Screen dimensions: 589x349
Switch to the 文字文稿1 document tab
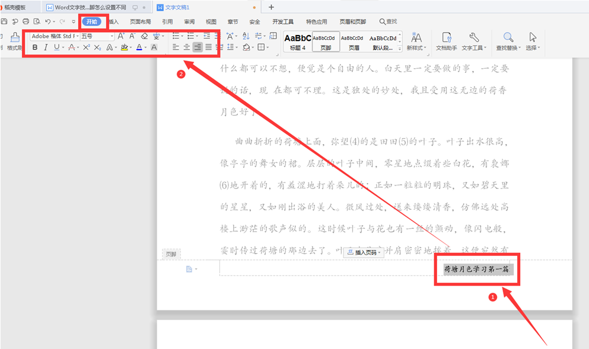pyautogui.click(x=206, y=7)
